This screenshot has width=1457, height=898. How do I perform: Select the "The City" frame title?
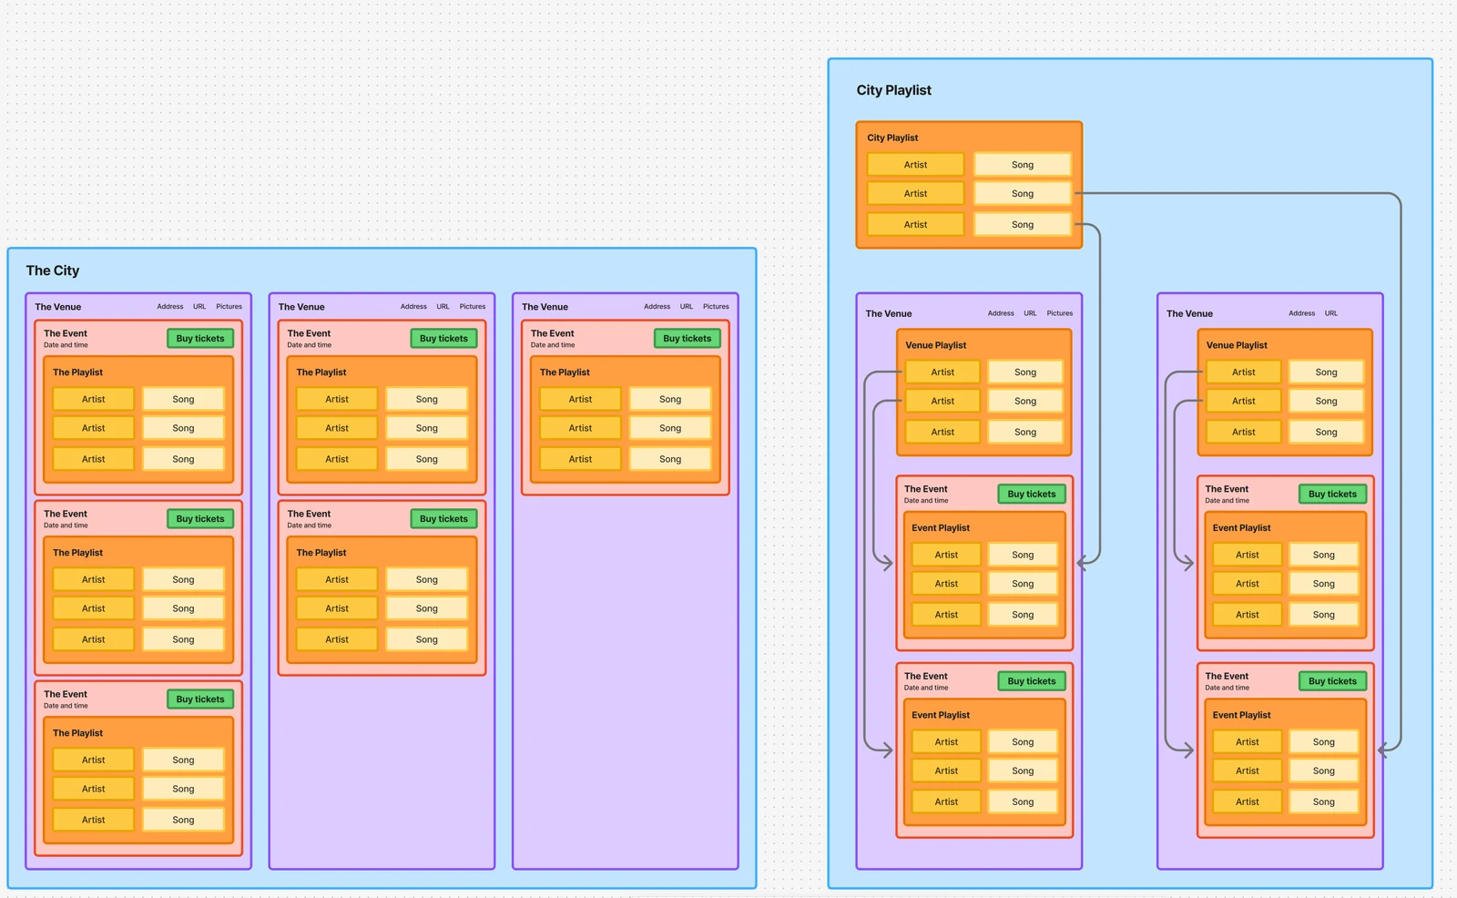[x=53, y=270]
